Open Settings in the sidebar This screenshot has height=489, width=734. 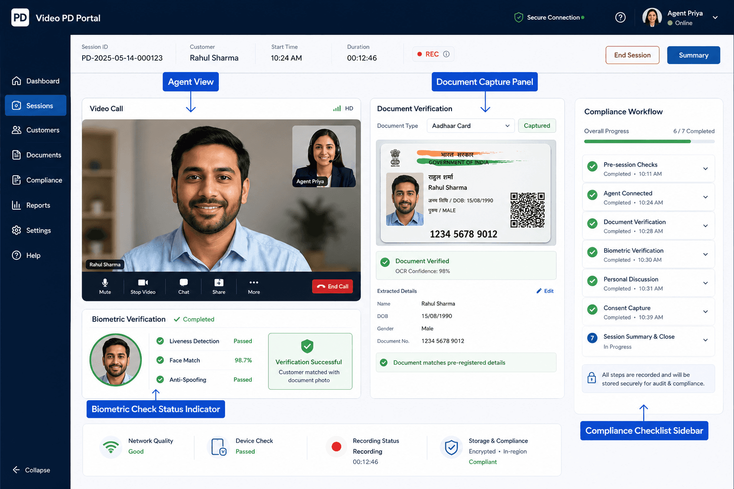(36, 230)
